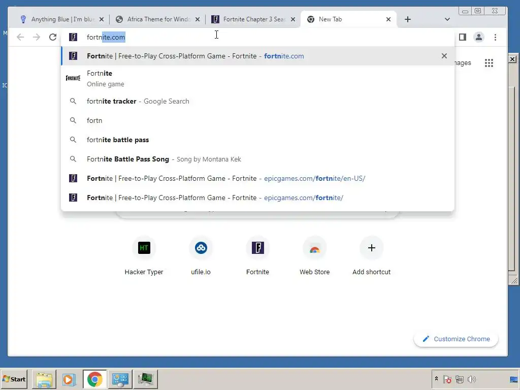Image resolution: width=520 pixels, height=390 pixels.
Task: Click the Chrome taskbar icon
Action: click(x=94, y=379)
